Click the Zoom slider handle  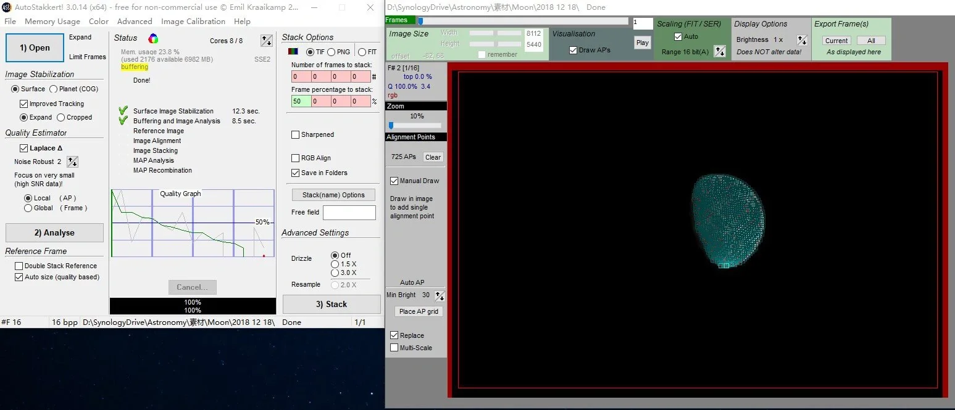(391, 125)
